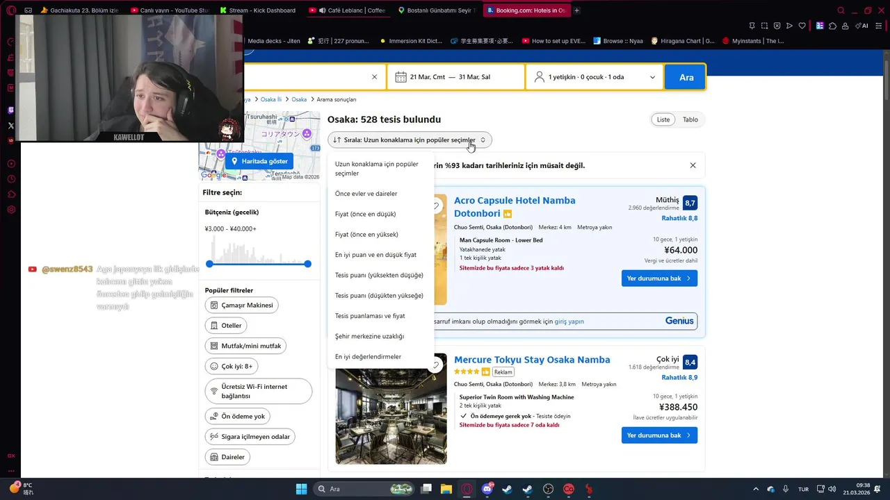The image size is (890, 500).
Task: Open the easy setup sliders icon
Action: tap(880, 26)
